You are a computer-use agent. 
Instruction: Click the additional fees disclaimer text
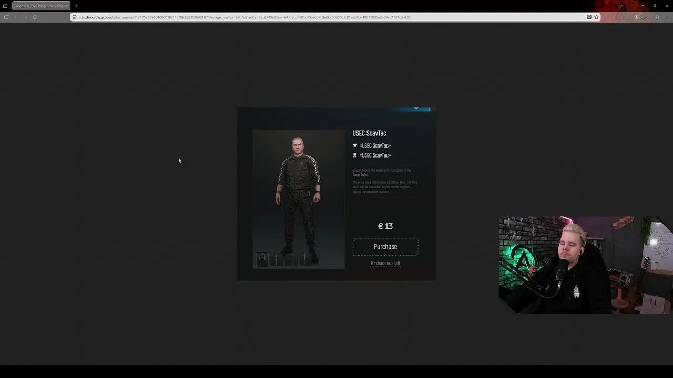click(x=385, y=187)
